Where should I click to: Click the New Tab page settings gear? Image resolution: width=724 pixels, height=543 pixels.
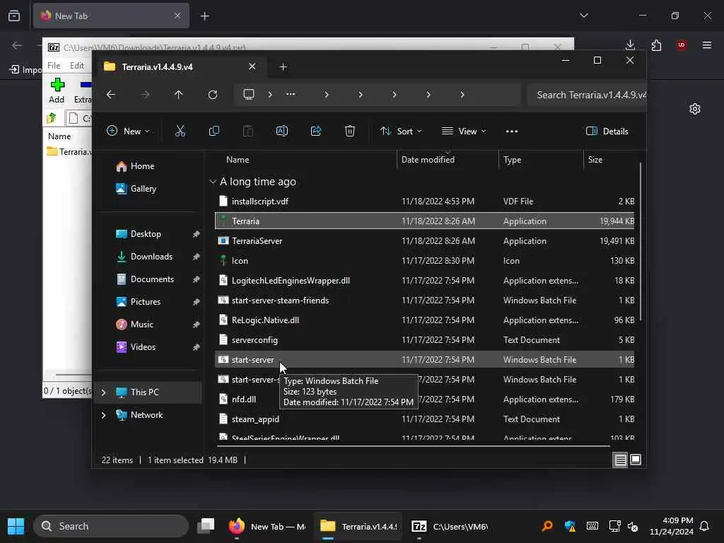coord(695,109)
